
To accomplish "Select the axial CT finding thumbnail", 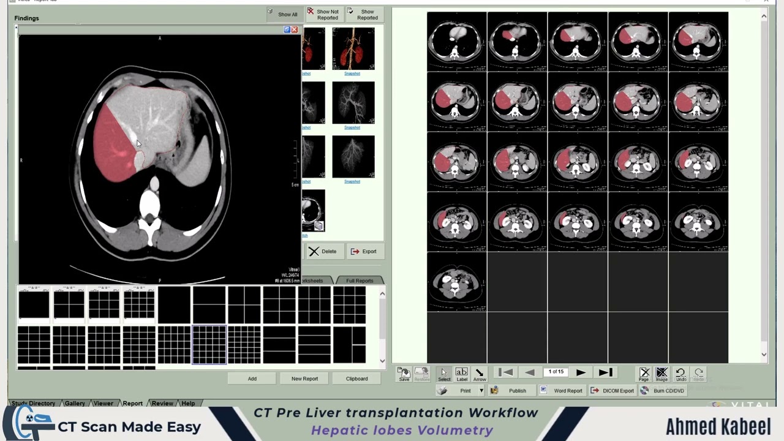I will pos(314,211).
